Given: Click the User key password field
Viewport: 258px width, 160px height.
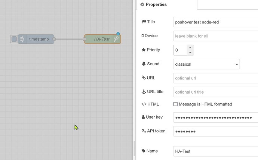Looking at the screenshot, I should 215,117.
